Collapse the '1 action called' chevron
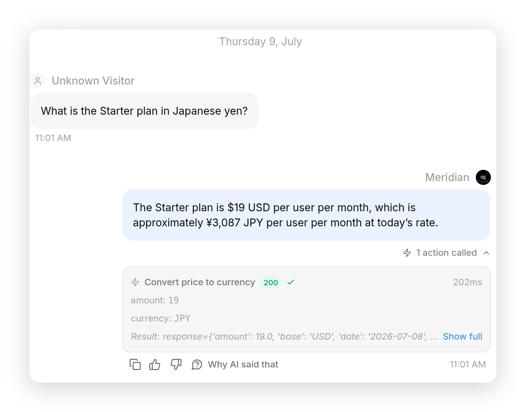Image resolution: width=526 pixels, height=412 pixels. tap(486, 253)
